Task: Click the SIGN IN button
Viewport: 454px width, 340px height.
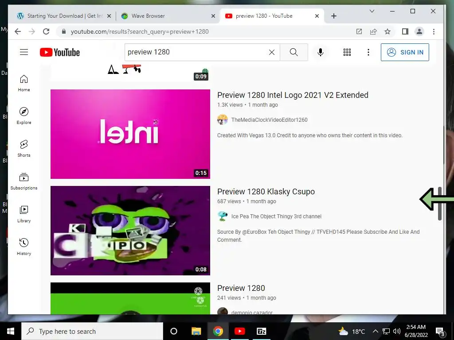Action: [x=405, y=52]
